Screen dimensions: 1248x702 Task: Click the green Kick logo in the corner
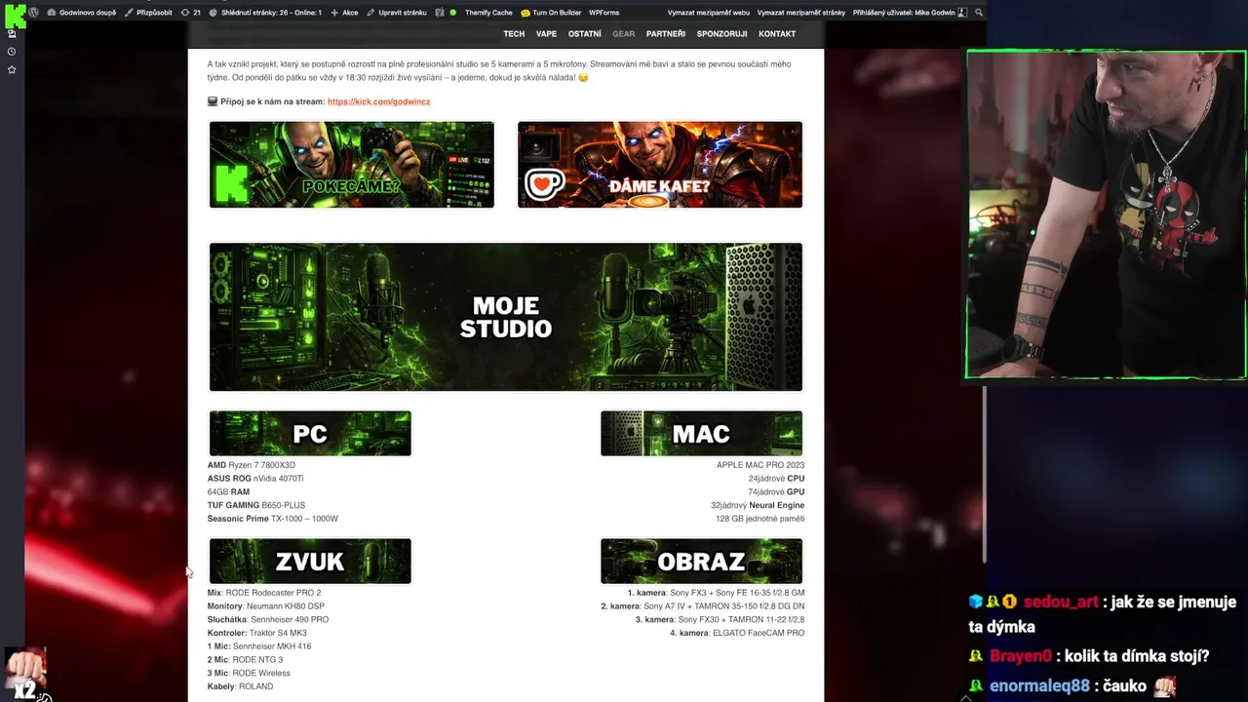[15, 15]
